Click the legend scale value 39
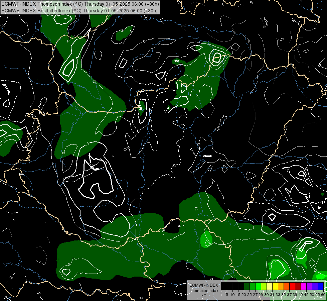This screenshot has width=327, height=301. tap(295, 295)
